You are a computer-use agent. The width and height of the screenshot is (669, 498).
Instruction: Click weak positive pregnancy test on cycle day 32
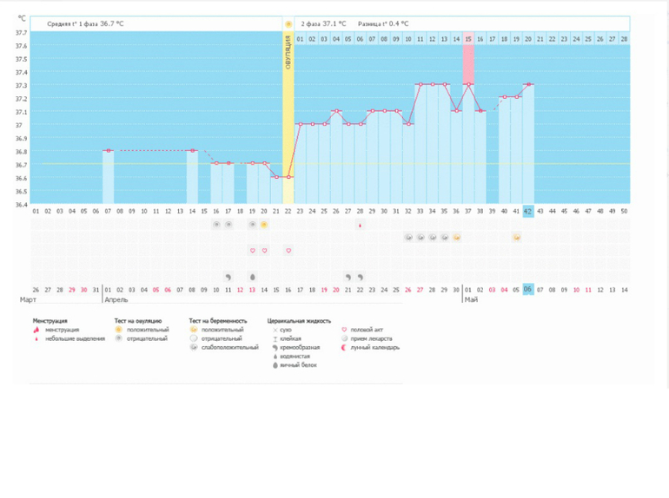(x=408, y=237)
